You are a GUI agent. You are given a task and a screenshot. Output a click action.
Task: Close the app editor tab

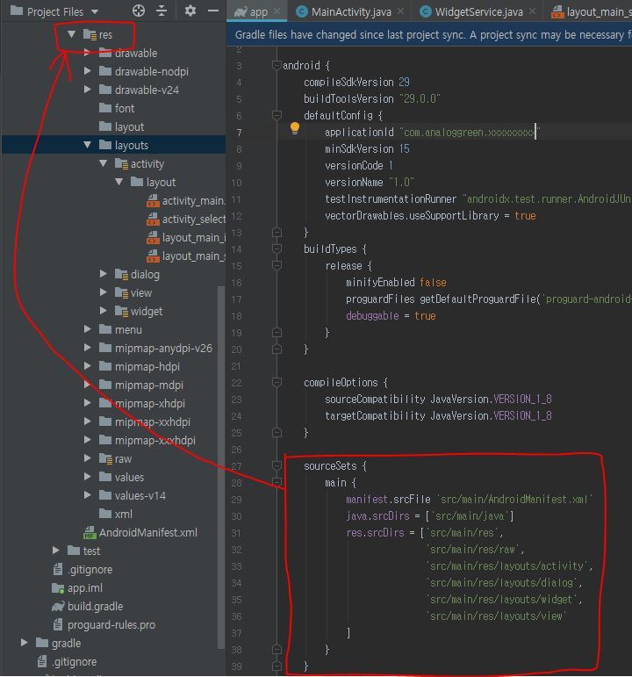pos(277,11)
